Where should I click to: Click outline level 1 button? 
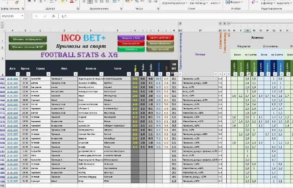[2, 23]
